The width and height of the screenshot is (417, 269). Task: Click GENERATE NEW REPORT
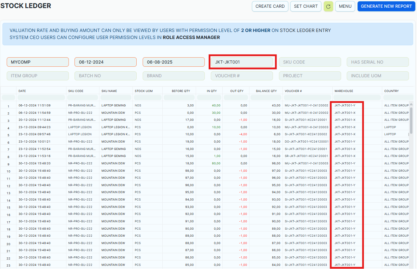pos(386,6)
